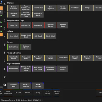Click the circled X close icon
102x102 pixels.
tap(5, 85)
